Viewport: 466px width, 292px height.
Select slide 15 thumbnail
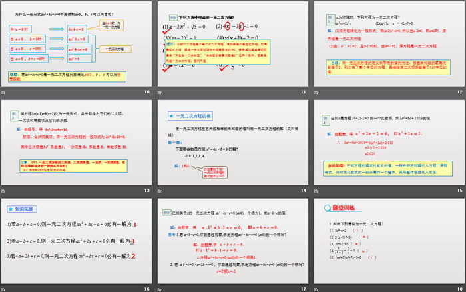click(389, 141)
